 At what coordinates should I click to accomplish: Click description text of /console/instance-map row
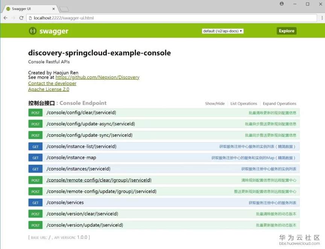point(253,158)
